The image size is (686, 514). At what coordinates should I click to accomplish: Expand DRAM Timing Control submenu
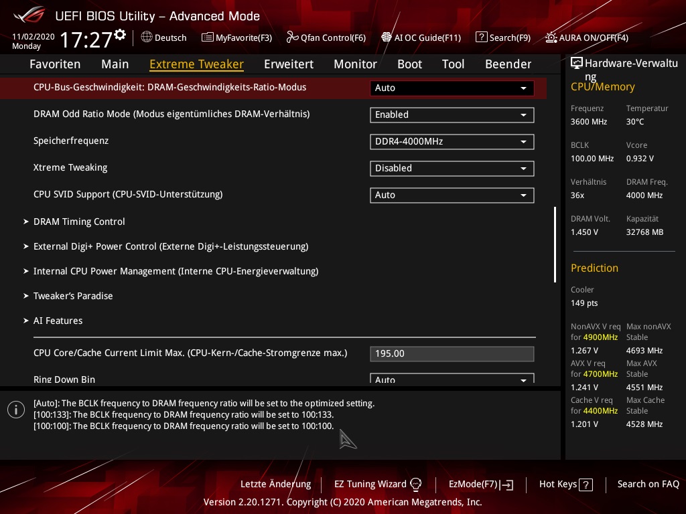click(79, 222)
